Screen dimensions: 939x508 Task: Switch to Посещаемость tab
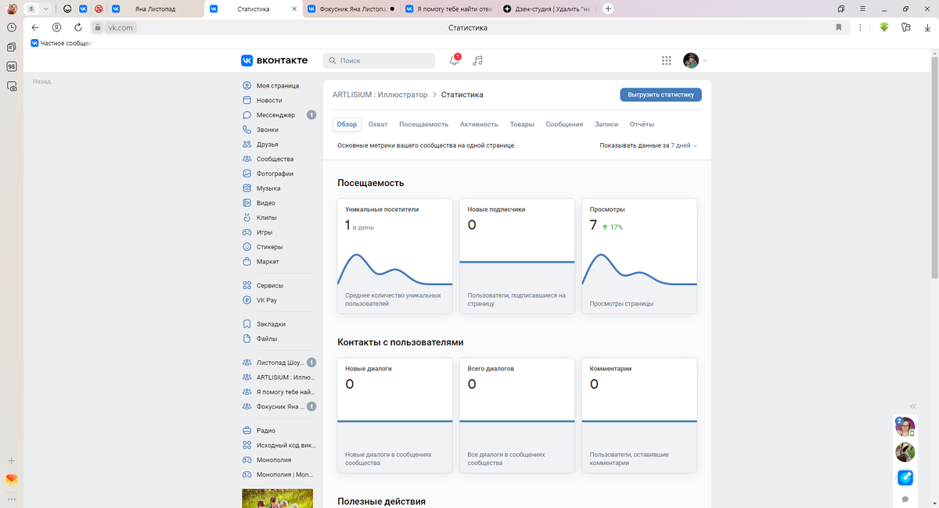click(423, 124)
